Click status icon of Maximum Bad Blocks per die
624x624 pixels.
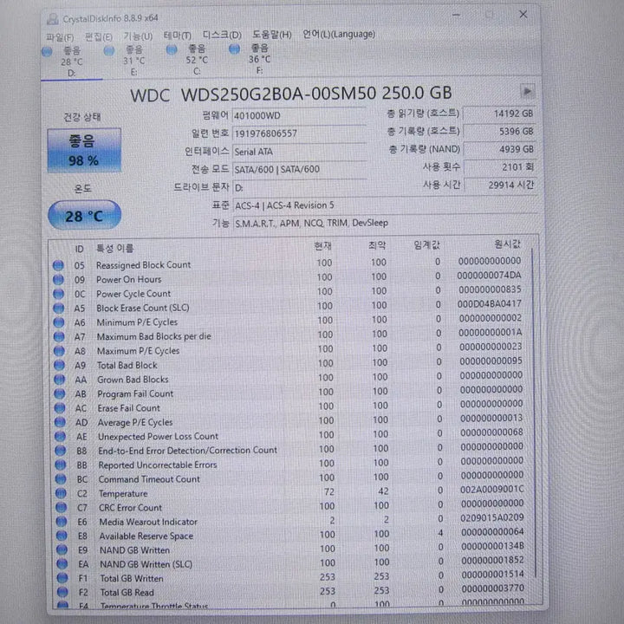pos(59,337)
